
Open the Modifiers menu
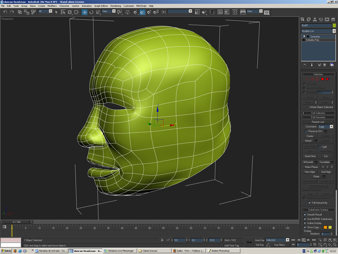click(x=52, y=6)
